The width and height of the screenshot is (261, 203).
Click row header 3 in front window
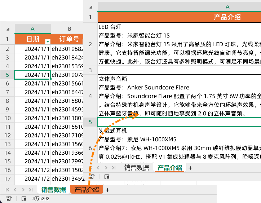pos(90,70)
